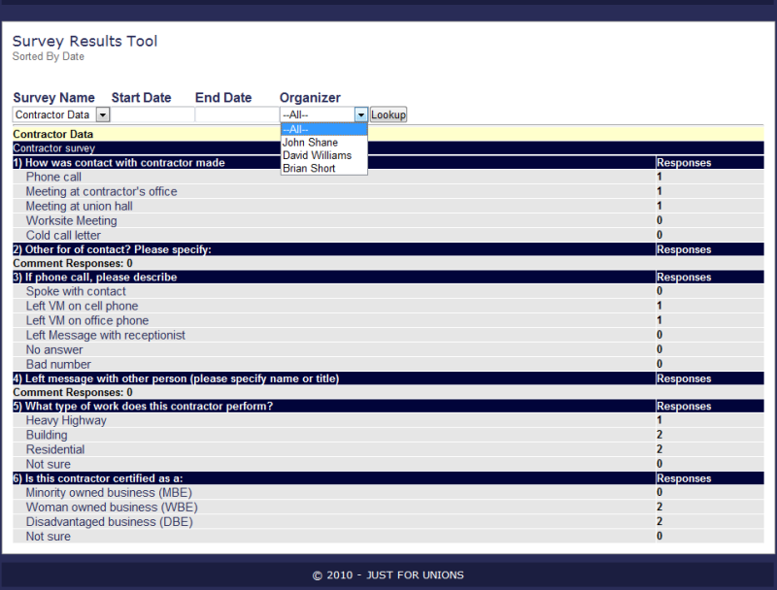Click the Contractor Data survey name box
777x590 pixels.
pos(53,115)
